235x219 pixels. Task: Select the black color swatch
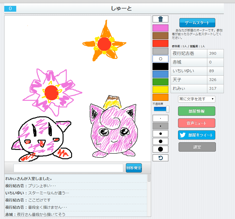(160, 67)
